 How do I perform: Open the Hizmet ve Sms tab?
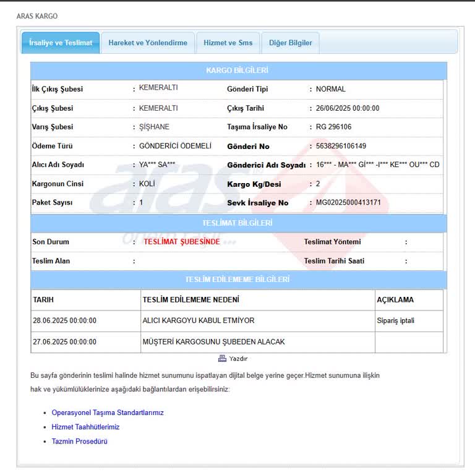[228, 43]
